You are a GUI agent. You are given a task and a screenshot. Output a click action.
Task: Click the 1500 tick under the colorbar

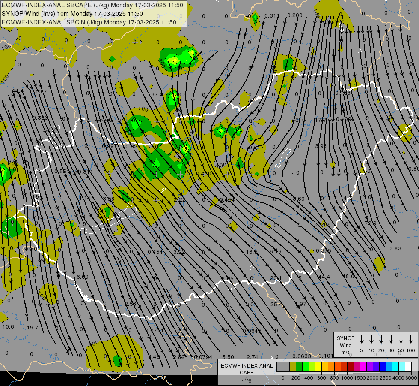click(x=360, y=378)
